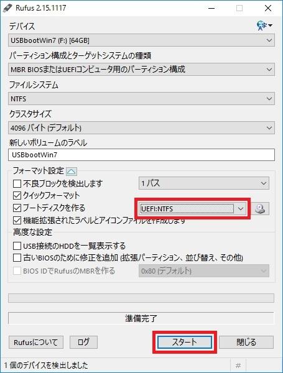Viewport: 283px width, 373px height.
Task: Click the 高度な設定 section label
Action: coord(32,232)
